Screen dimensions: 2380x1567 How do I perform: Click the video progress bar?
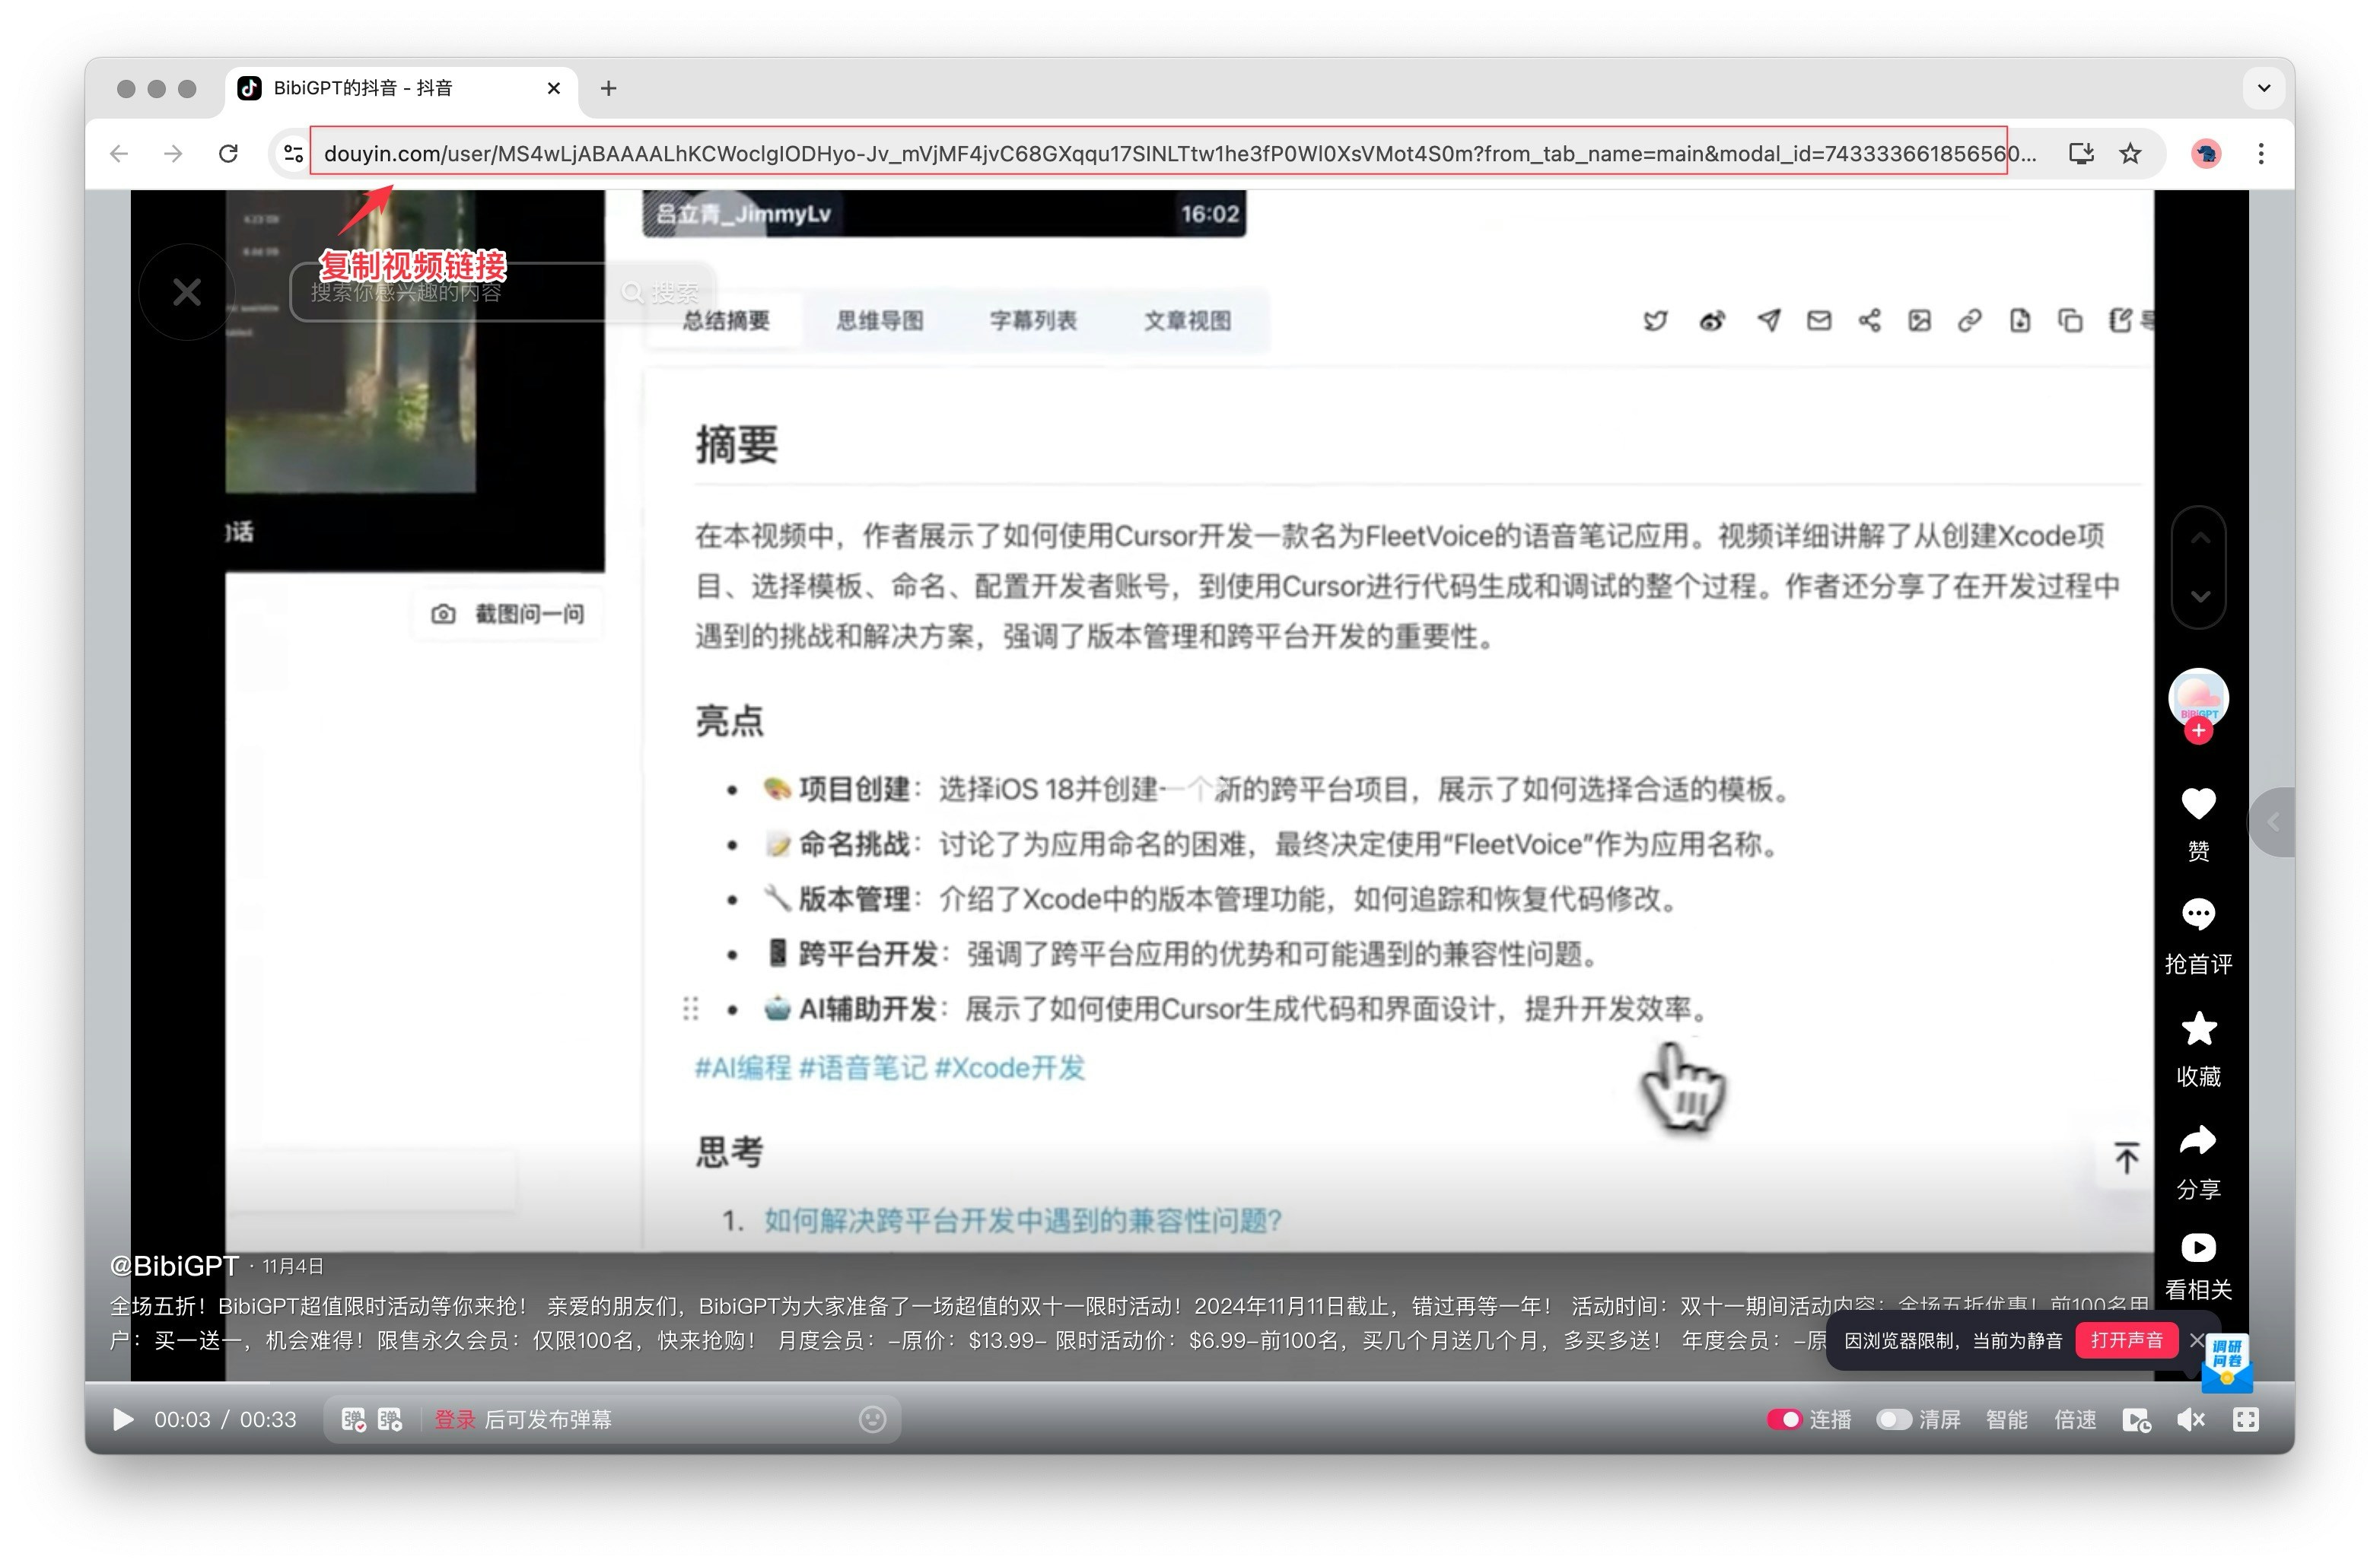click(1000, 1383)
